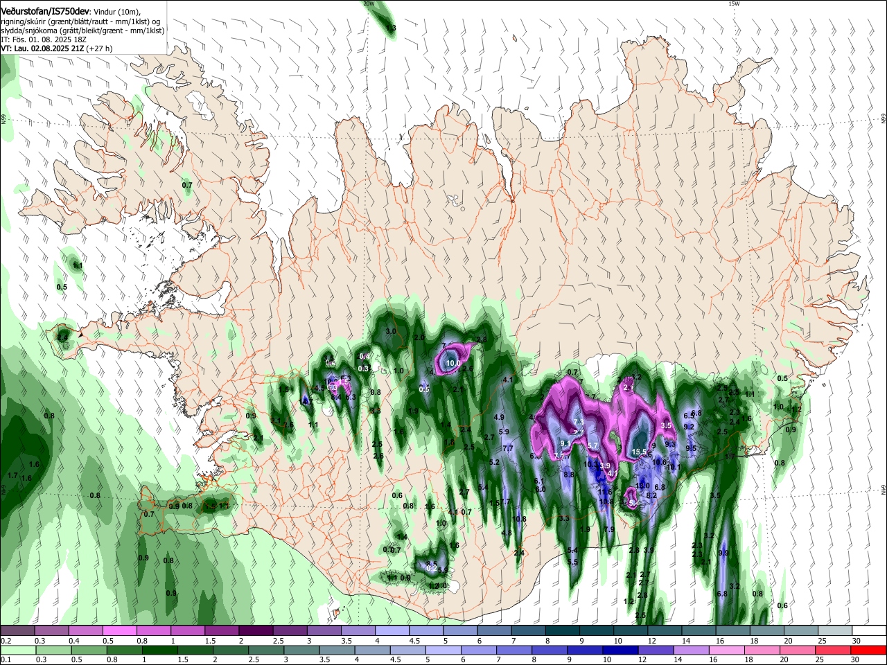The image size is (887, 665).
Task: Click the 'VT: Lau. 02.08.2025 21Z' line
Action: coord(42,48)
